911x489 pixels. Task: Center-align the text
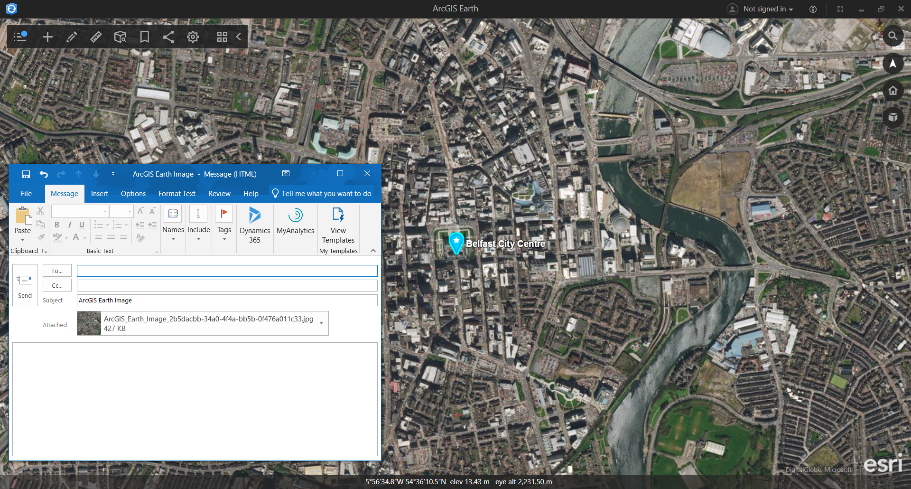(111, 238)
